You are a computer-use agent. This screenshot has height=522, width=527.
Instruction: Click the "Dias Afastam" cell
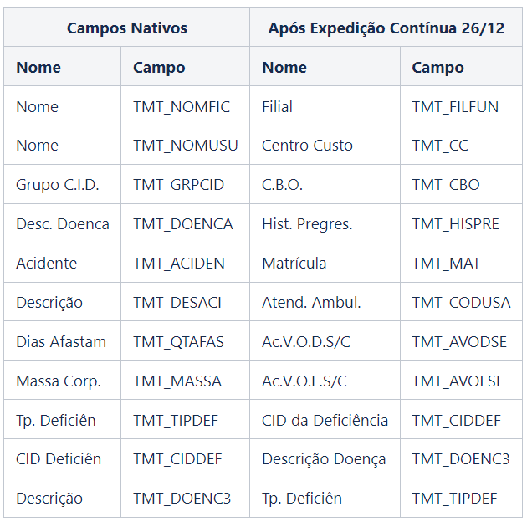click(x=61, y=342)
